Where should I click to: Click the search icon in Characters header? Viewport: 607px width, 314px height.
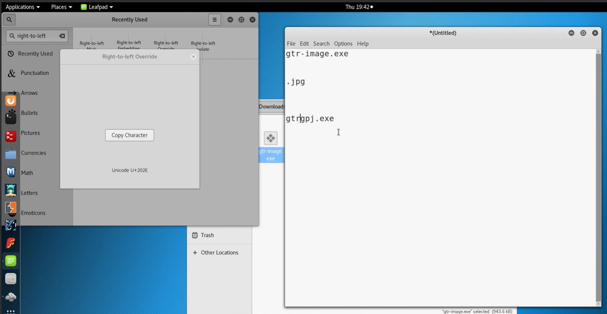point(9,20)
